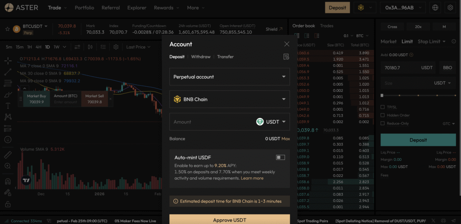Click order type info icon
The height and width of the screenshot is (224, 461).
(x=454, y=42)
